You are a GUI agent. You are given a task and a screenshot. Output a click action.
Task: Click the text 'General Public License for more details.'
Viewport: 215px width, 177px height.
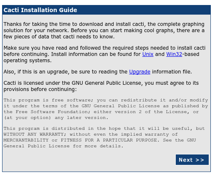click(x=63, y=146)
